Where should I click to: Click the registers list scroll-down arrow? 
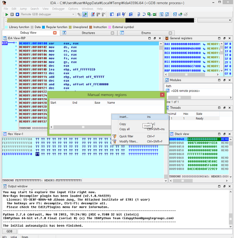click(221, 70)
